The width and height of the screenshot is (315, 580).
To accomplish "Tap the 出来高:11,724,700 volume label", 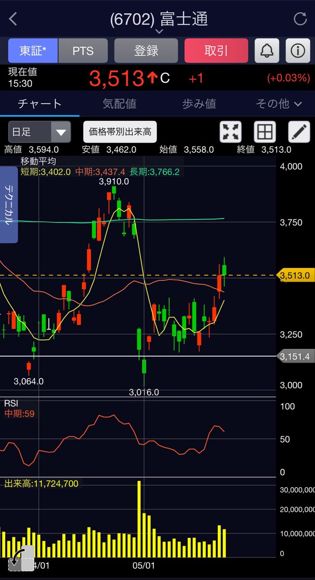I will tap(42, 483).
